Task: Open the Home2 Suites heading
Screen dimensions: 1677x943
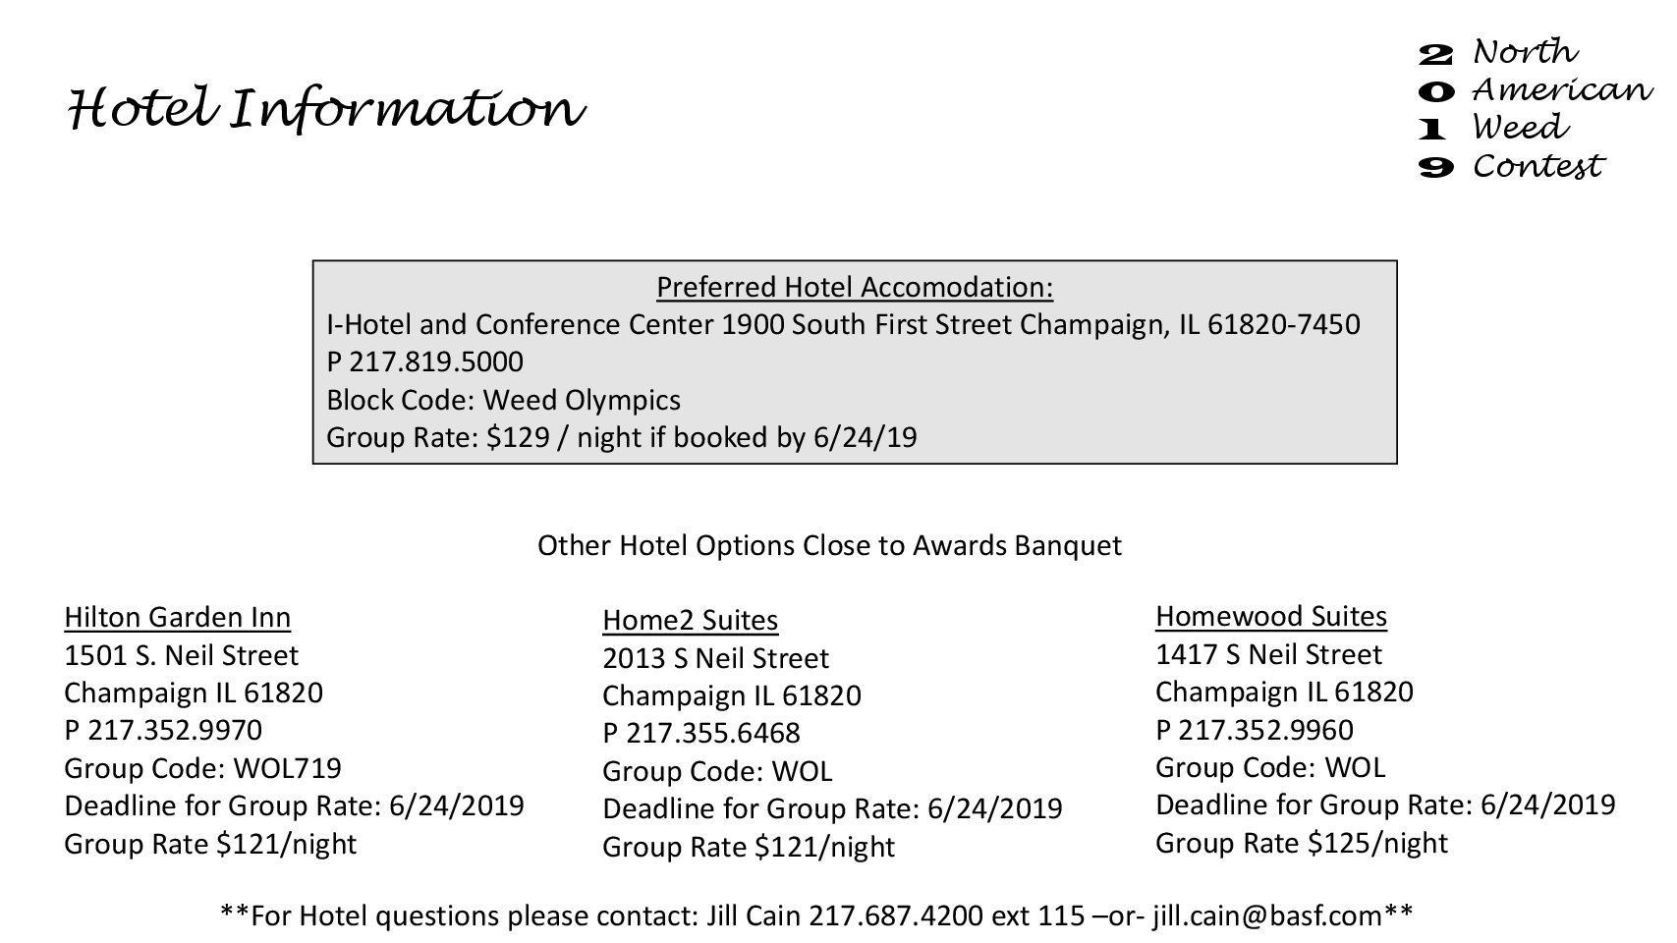Action: click(690, 620)
